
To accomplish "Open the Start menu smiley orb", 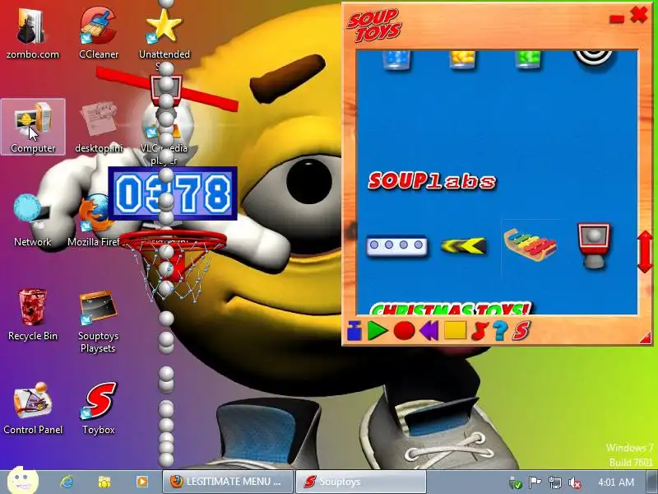I will click(x=23, y=481).
